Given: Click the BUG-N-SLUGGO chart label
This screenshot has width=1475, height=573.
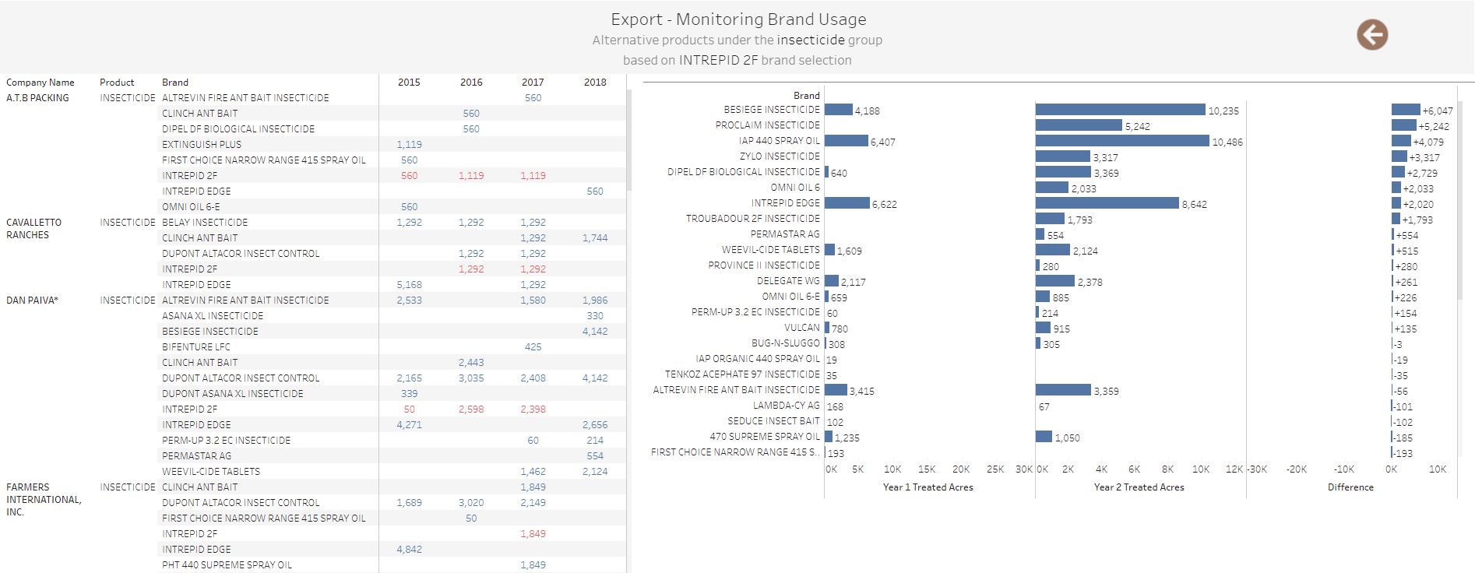Looking at the screenshot, I should [x=786, y=343].
